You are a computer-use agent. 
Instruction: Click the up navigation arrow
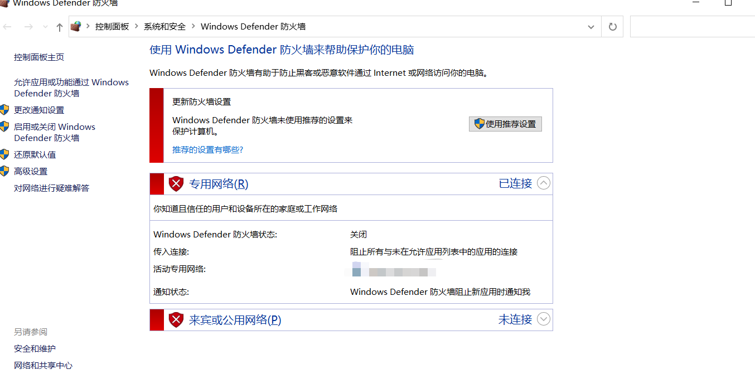(x=59, y=26)
